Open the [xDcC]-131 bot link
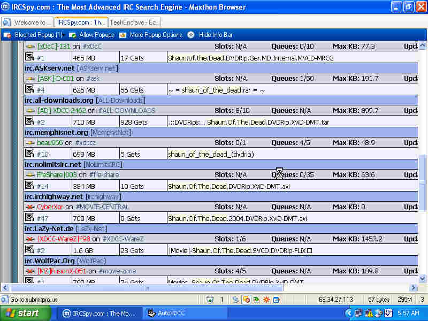 [54, 47]
